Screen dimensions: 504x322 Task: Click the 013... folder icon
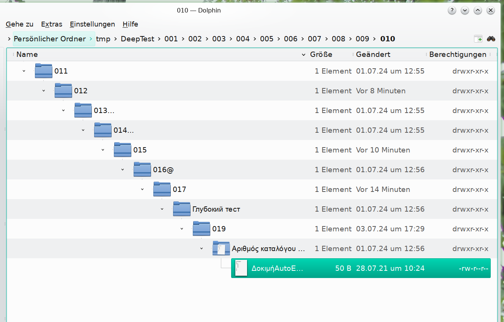(x=83, y=110)
